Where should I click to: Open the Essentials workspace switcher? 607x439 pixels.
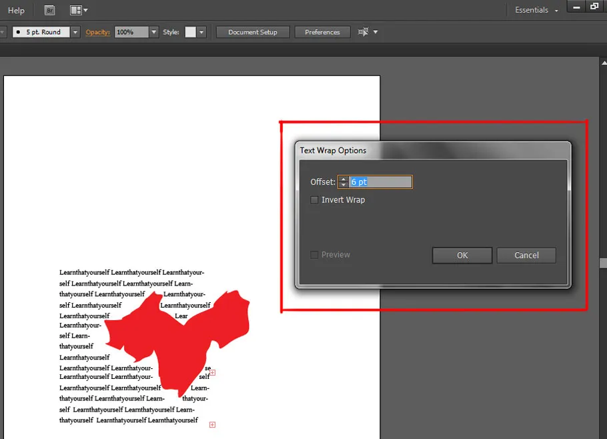tap(534, 10)
